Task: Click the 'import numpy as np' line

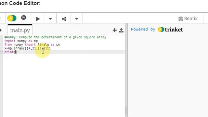Action: point(21,41)
